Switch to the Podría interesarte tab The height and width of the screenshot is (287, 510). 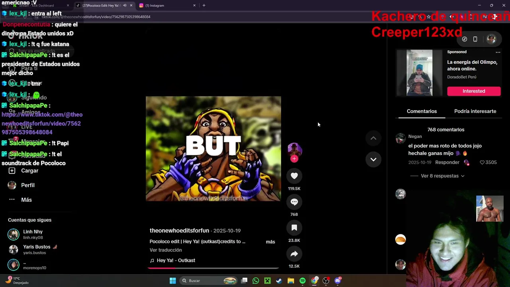tap(475, 111)
